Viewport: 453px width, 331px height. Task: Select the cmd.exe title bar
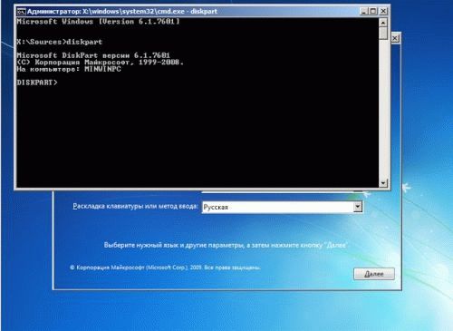tap(188, 12)
